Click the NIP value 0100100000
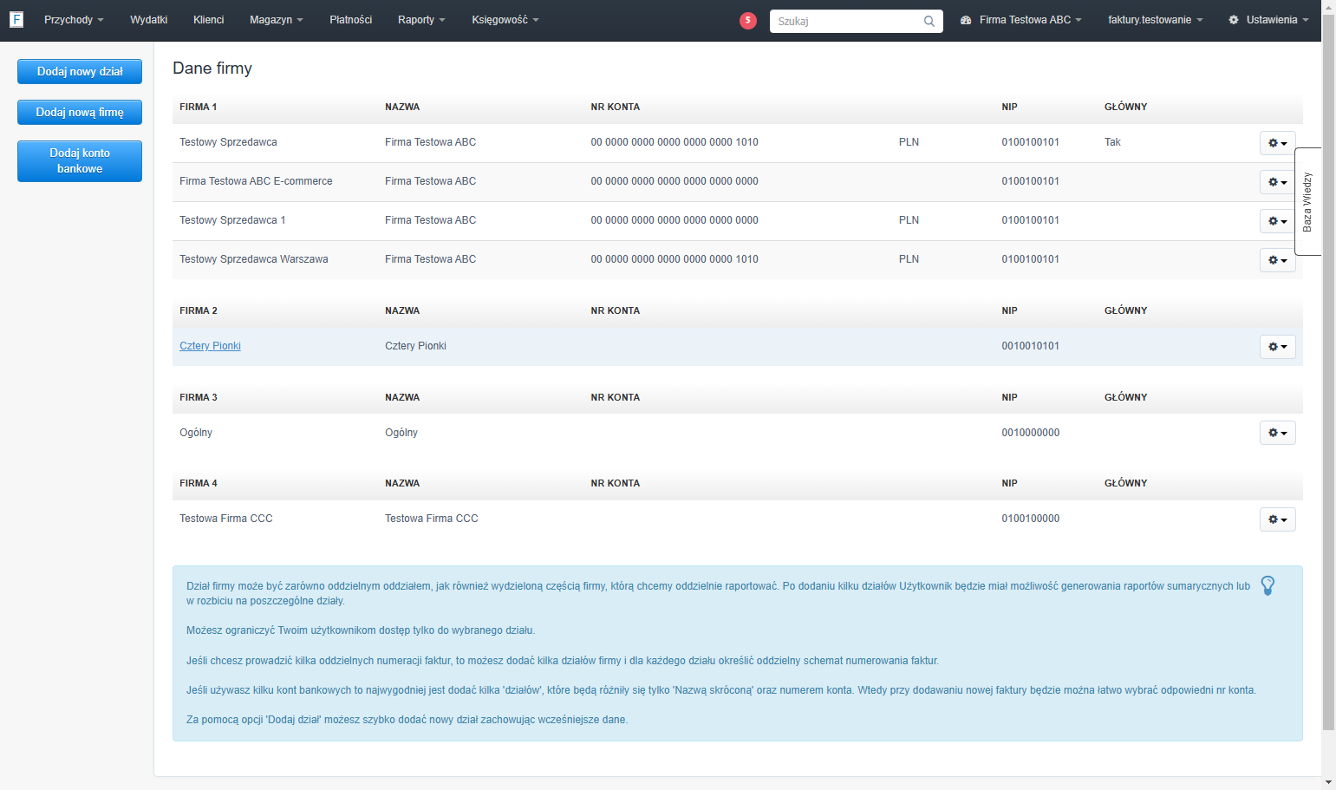Screen dimensions: 1336x790 tap(1030, 519)
